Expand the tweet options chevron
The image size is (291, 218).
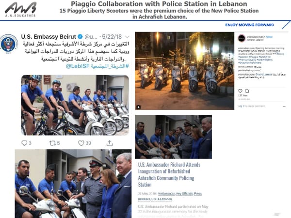pyautogui.click(x=127, y=37)
